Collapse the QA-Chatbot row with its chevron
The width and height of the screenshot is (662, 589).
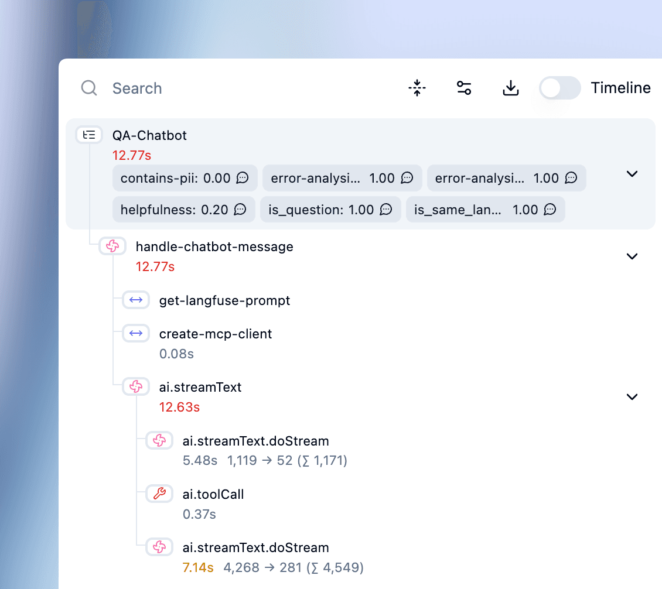pyautogui.click(x=632, y=174)
